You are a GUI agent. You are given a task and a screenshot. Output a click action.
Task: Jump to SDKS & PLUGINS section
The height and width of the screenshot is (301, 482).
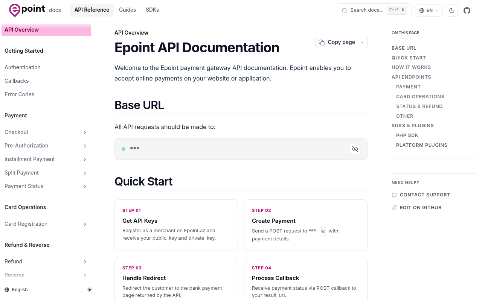[x=413, y=126]
